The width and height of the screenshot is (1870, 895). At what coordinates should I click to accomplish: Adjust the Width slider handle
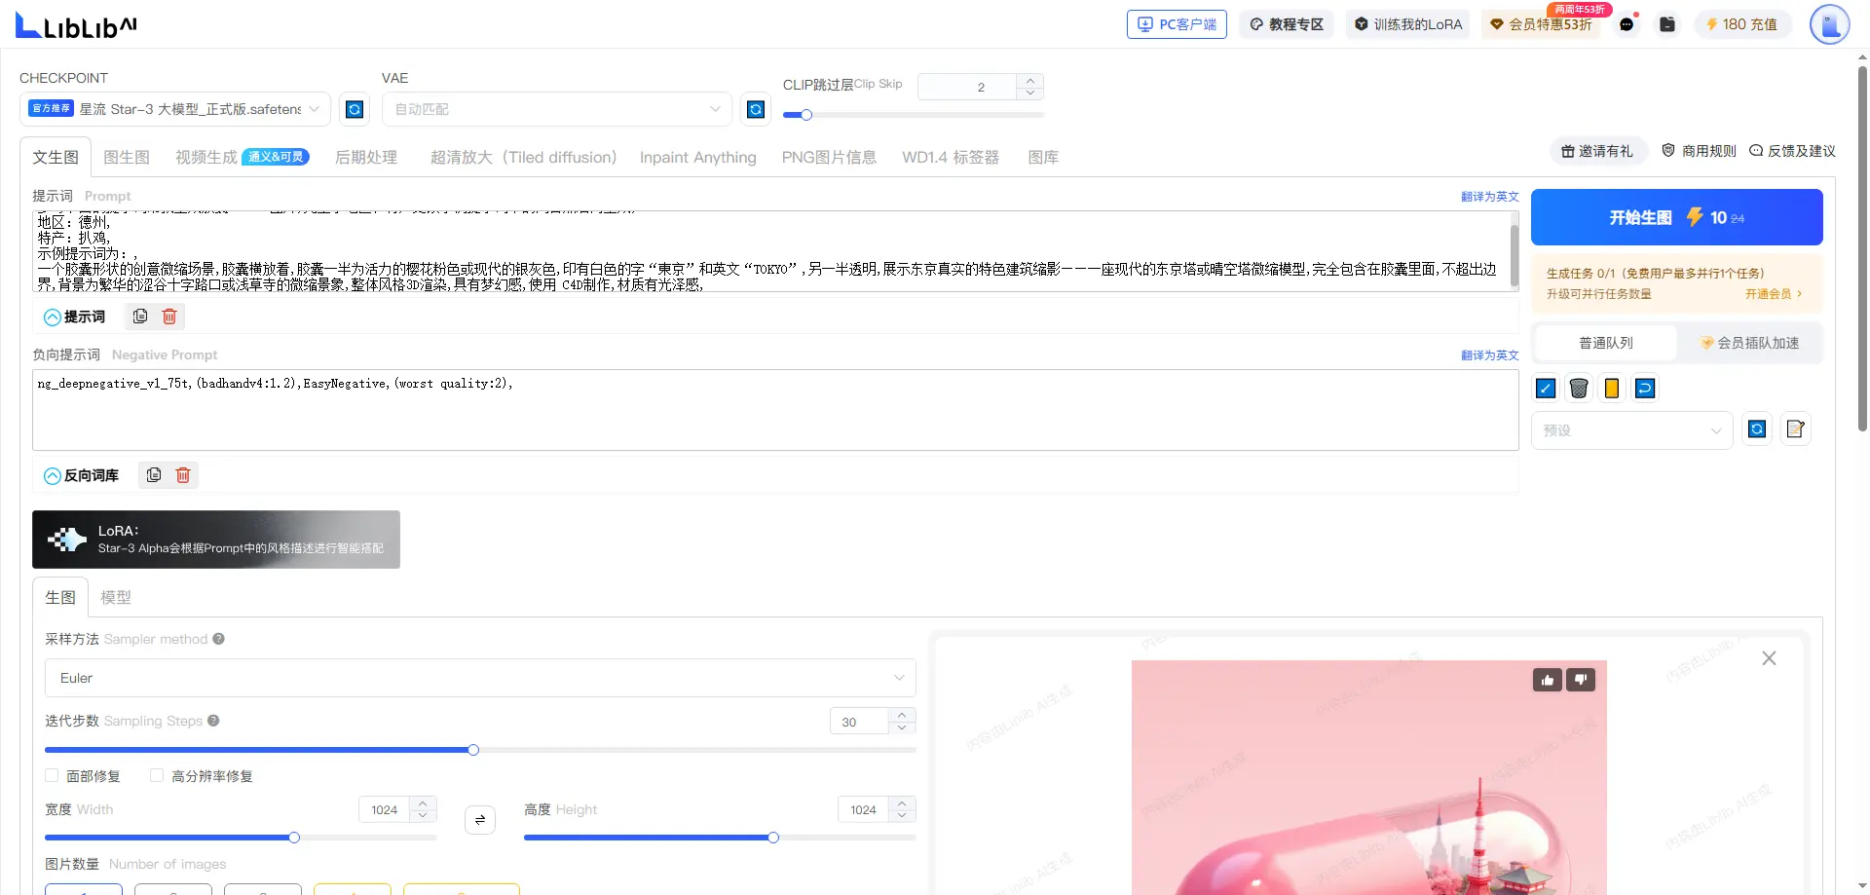click(x=294, y=838)
